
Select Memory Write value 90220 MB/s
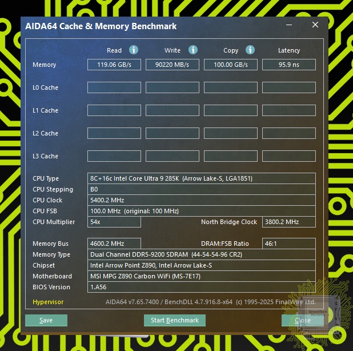point(173,65)
